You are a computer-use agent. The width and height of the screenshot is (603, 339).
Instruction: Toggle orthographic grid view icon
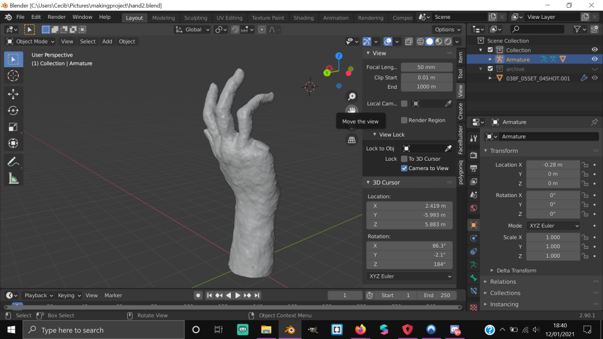point(352,139)
